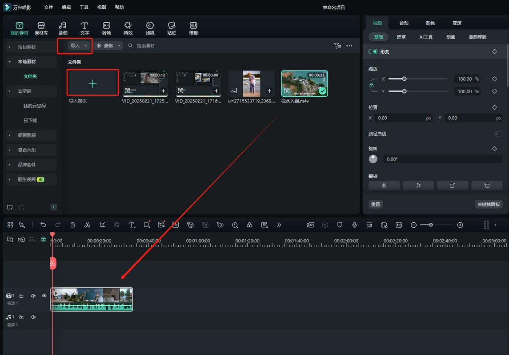The width and height of the screenshot is (509, 355).
Task: Select the 贴纸 (Stickers) icon
Action: 172,28
